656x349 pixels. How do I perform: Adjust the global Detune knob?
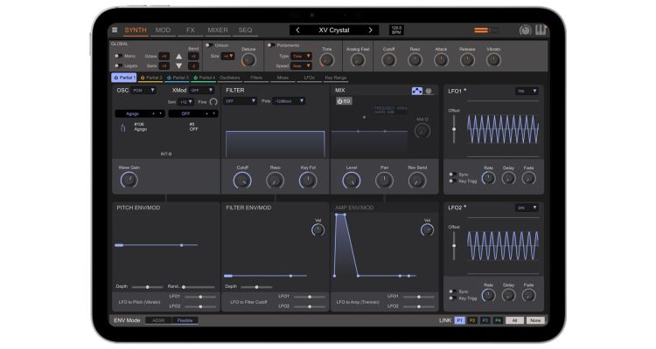pyautogui.click(x=248, y=60)
